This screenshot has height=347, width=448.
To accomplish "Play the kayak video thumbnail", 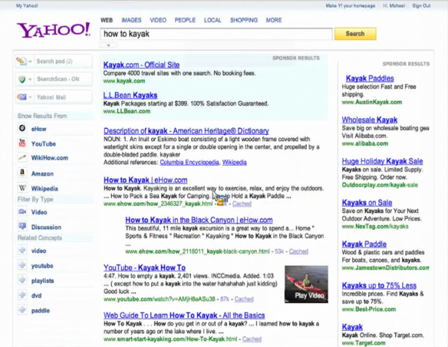I will click(306, 284).
